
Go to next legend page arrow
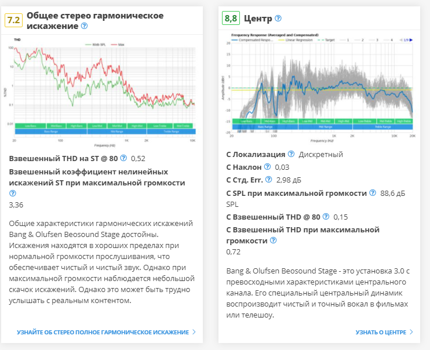412,40
